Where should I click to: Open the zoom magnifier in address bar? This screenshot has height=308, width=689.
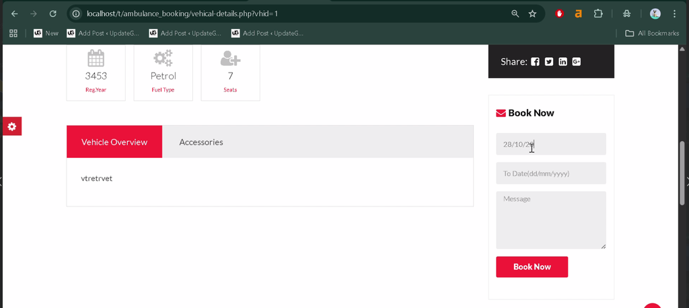[515, 13]
